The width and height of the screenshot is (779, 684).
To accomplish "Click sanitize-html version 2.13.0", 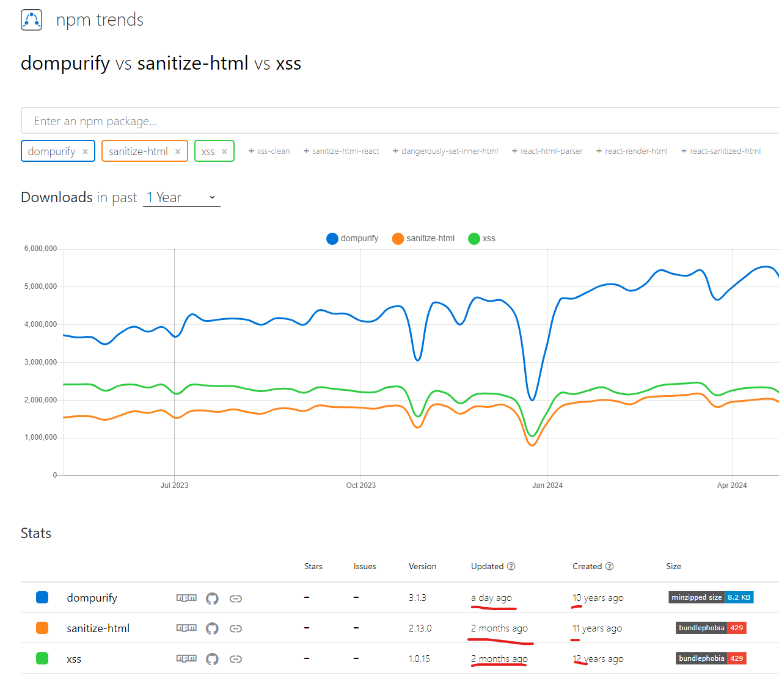I will pyautogui.click(x=420, y=628).
